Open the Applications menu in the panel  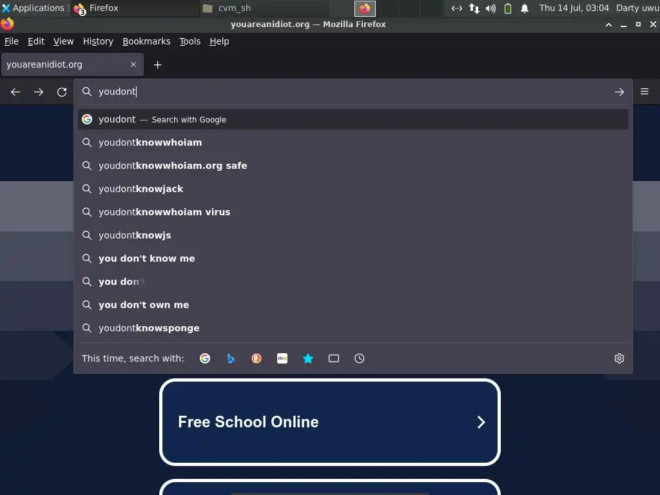[35, 8]
